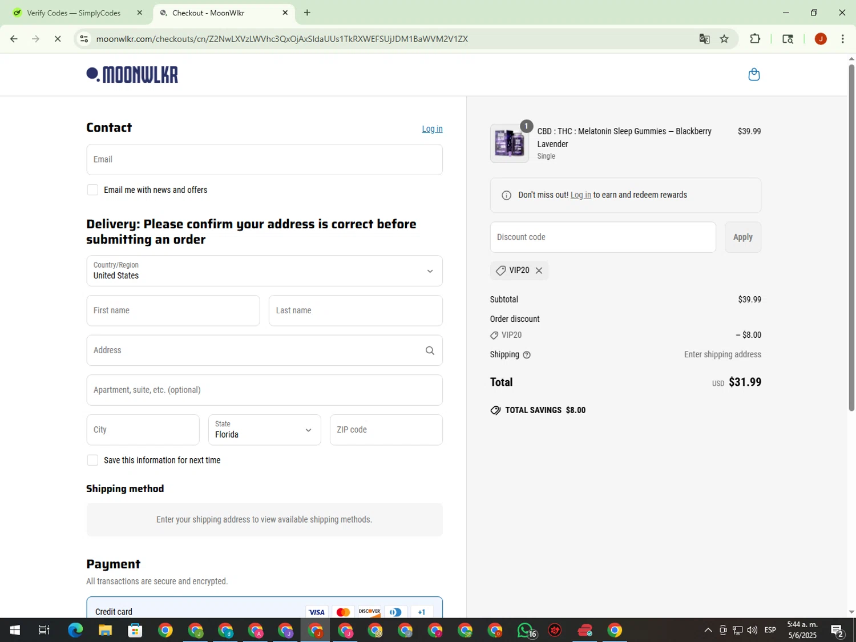Show additional card types +1 badge

tap(422, 612)
